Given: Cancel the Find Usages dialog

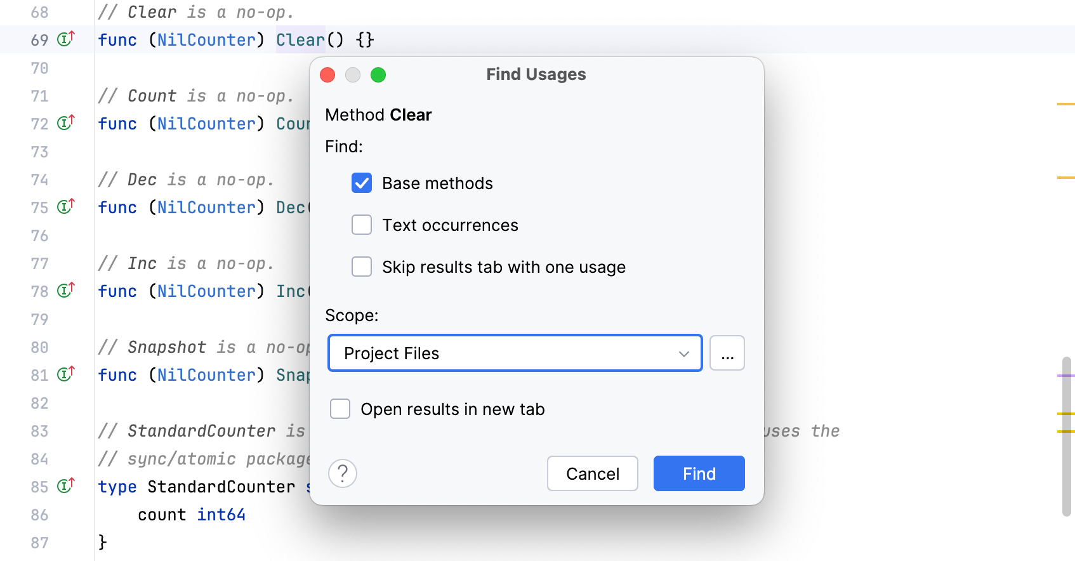Looking at the screenshot, I should pos(592,473).
